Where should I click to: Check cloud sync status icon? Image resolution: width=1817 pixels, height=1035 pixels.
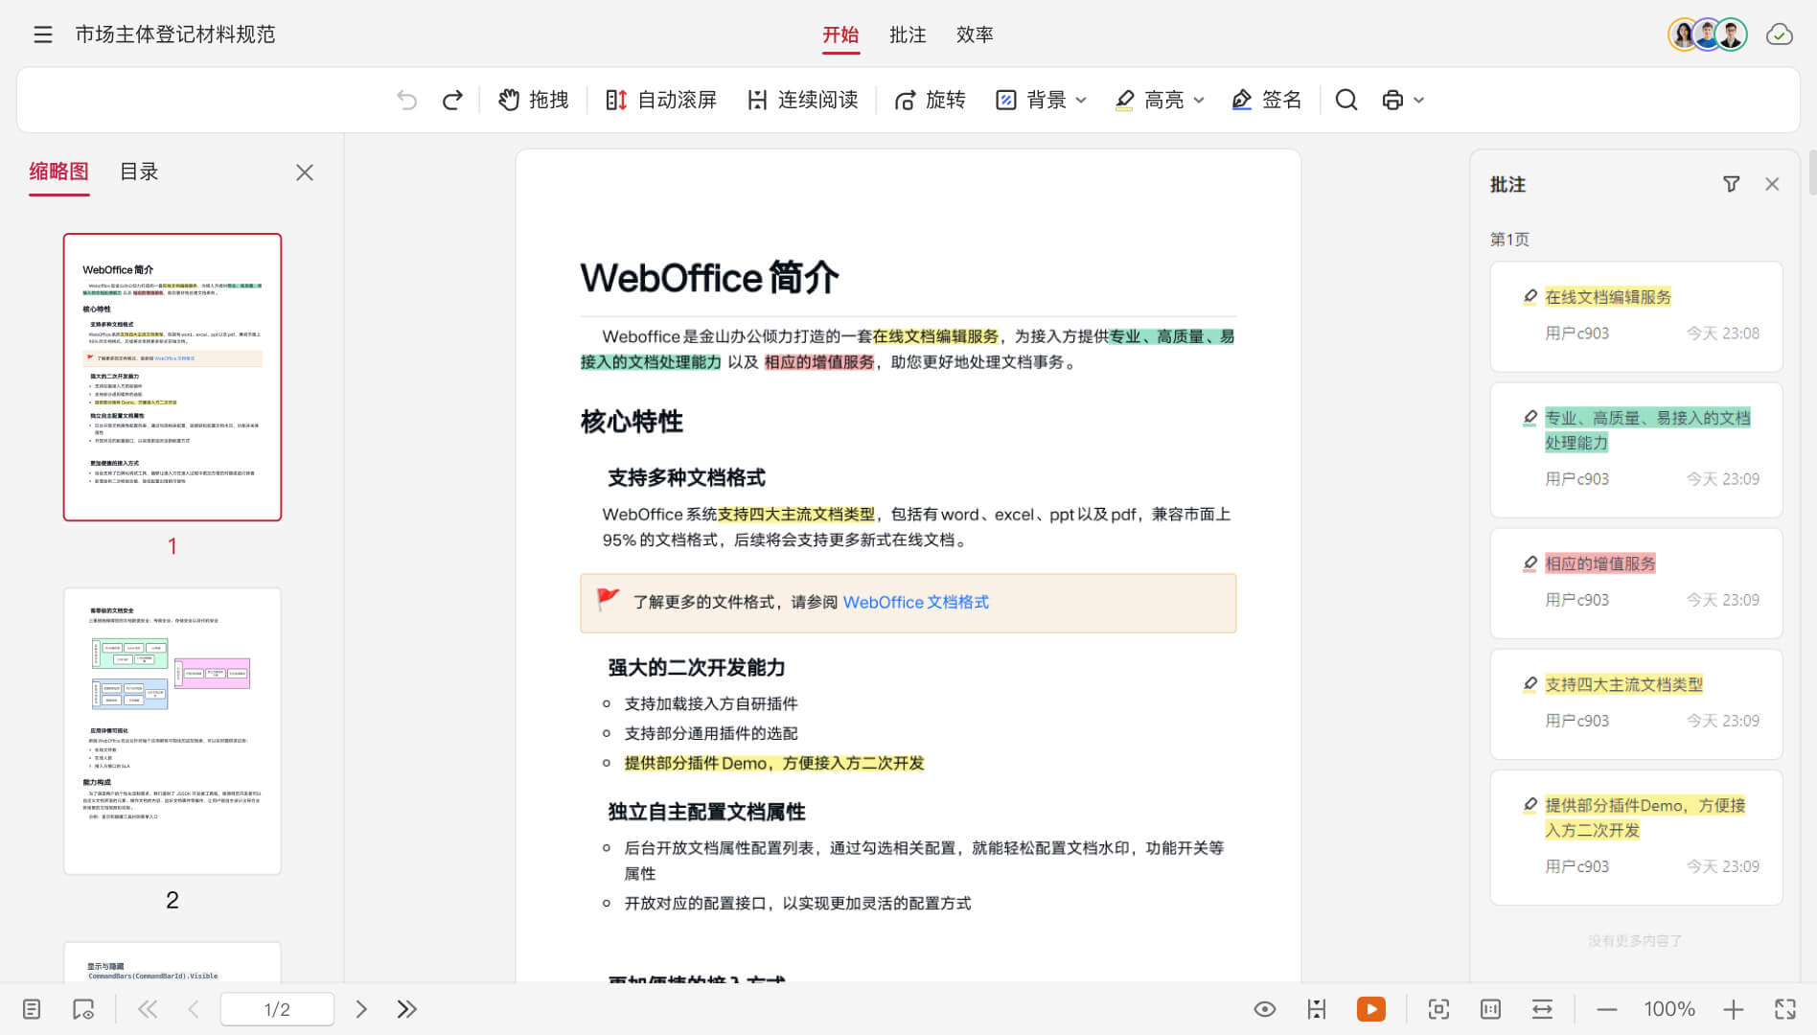(x=1780, y=34)
